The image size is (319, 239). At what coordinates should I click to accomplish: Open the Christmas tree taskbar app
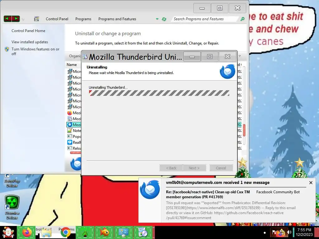click(85, 232)
